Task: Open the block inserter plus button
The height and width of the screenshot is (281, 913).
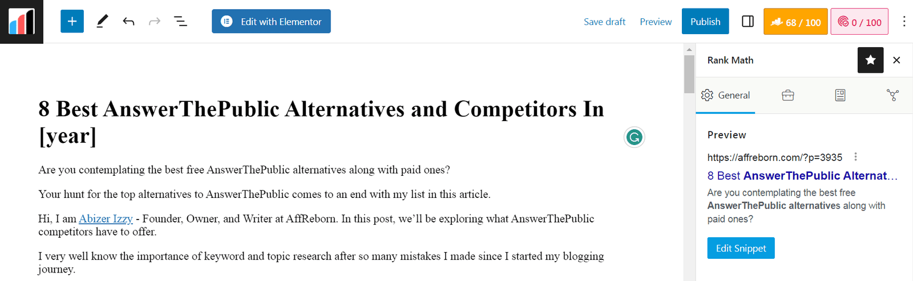Action: [72, 22]
